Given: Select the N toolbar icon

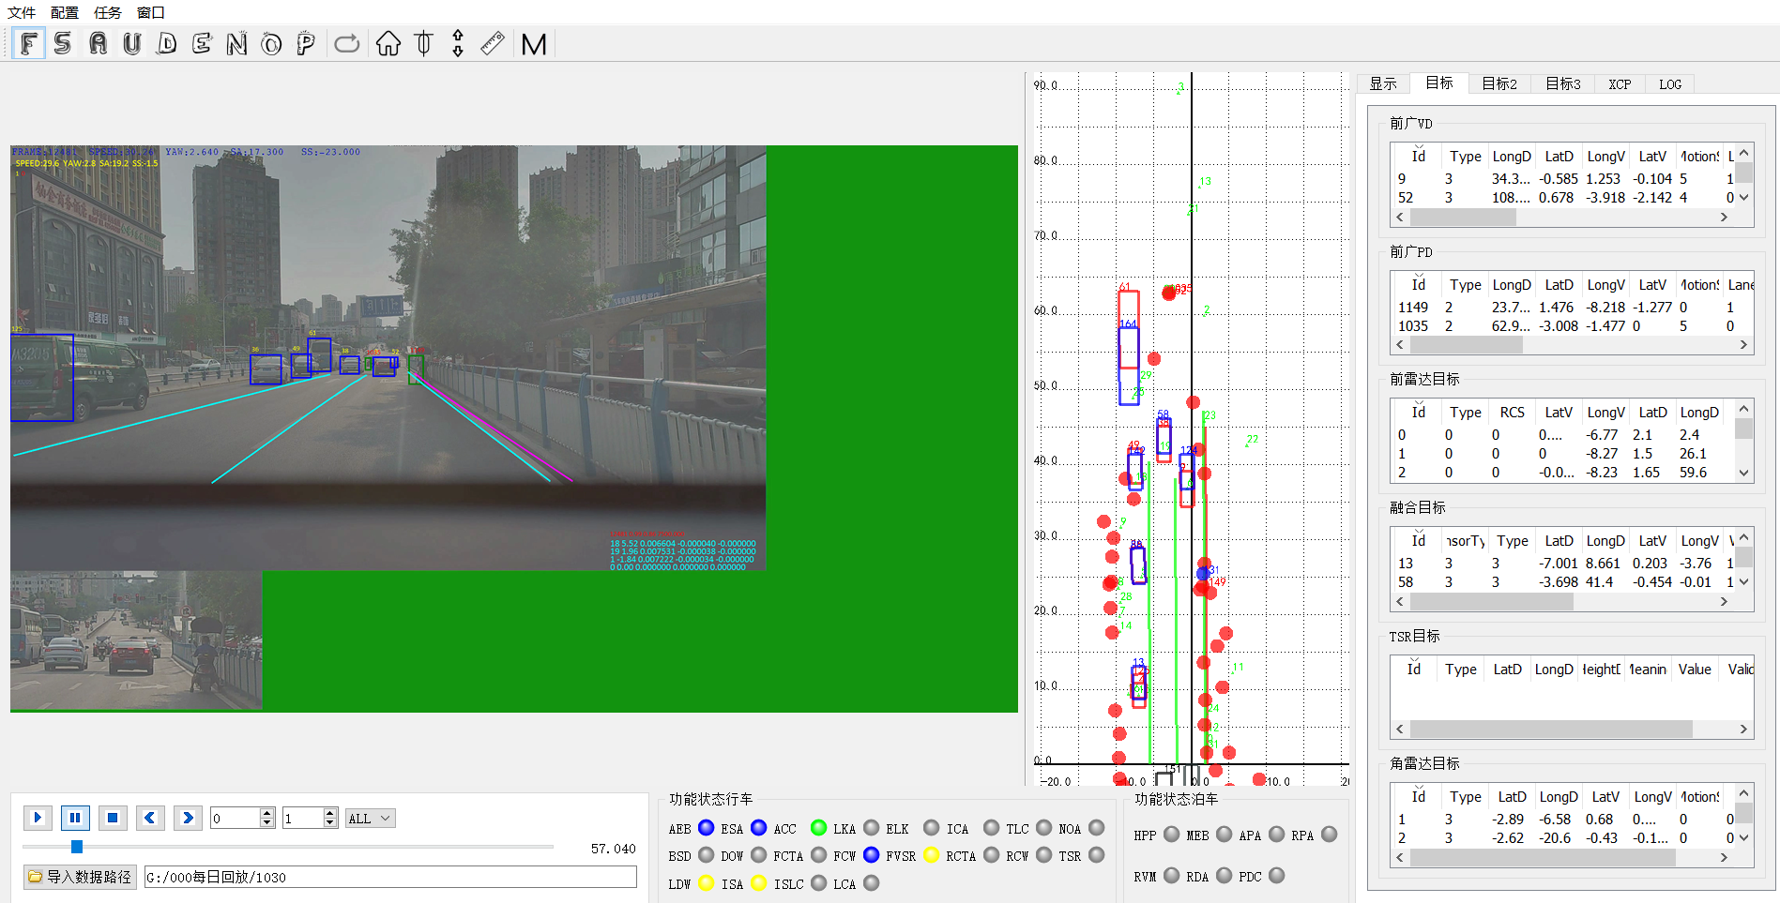Looking at the screenshot, I should click(x=236, y=43).
